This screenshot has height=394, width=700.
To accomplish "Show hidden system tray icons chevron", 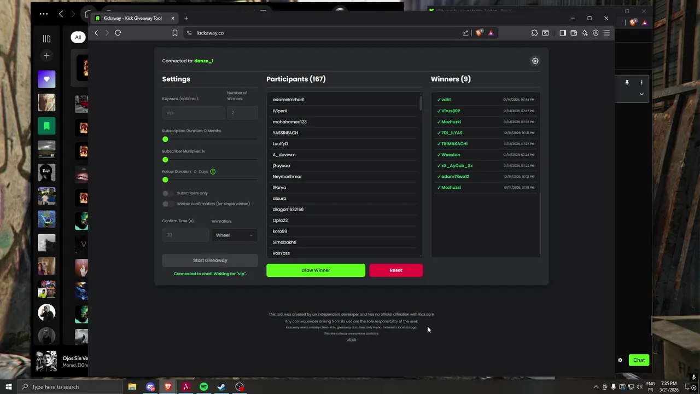I will click(596, 387).
